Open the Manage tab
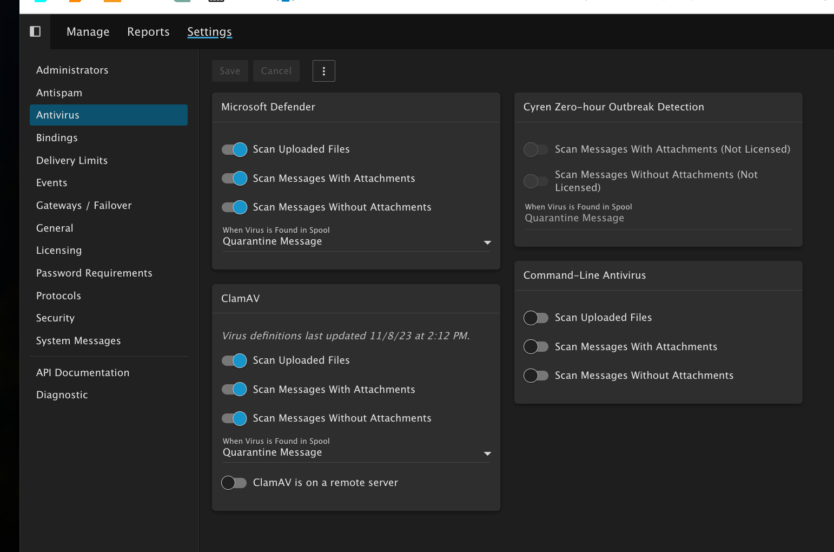The height and width of the screenshot is (552, 834). tap(88, 32)
